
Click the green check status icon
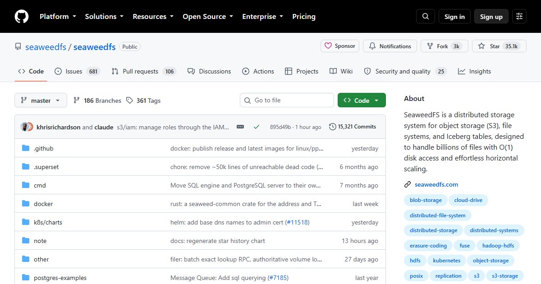(x=257, y=127)
